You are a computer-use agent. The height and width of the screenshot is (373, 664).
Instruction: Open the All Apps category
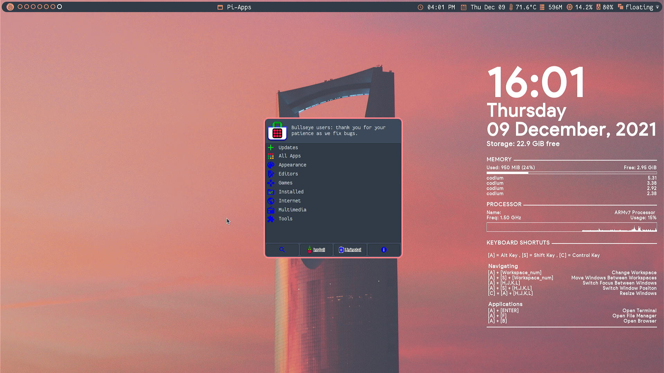[289, 156]
